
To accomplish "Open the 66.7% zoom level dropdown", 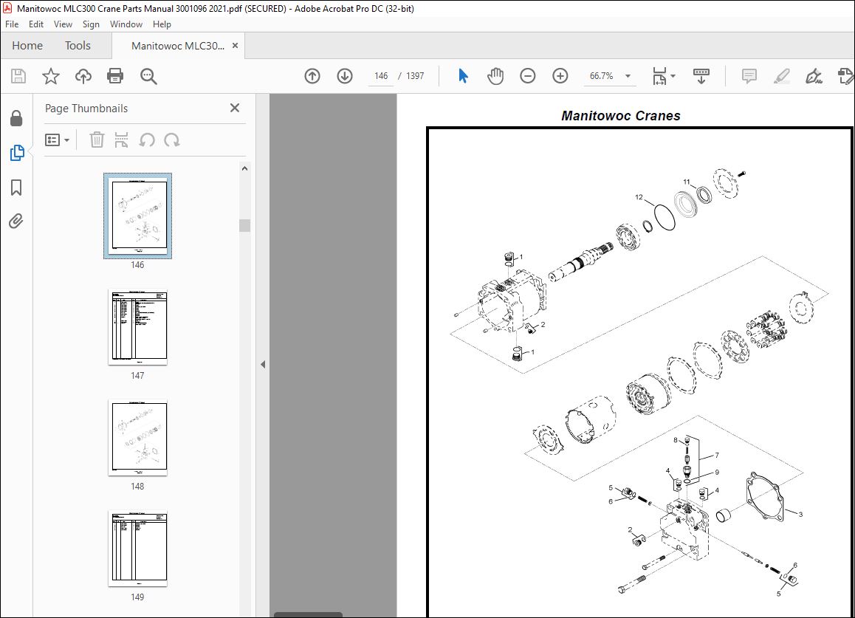I will (x=628, y=76).
